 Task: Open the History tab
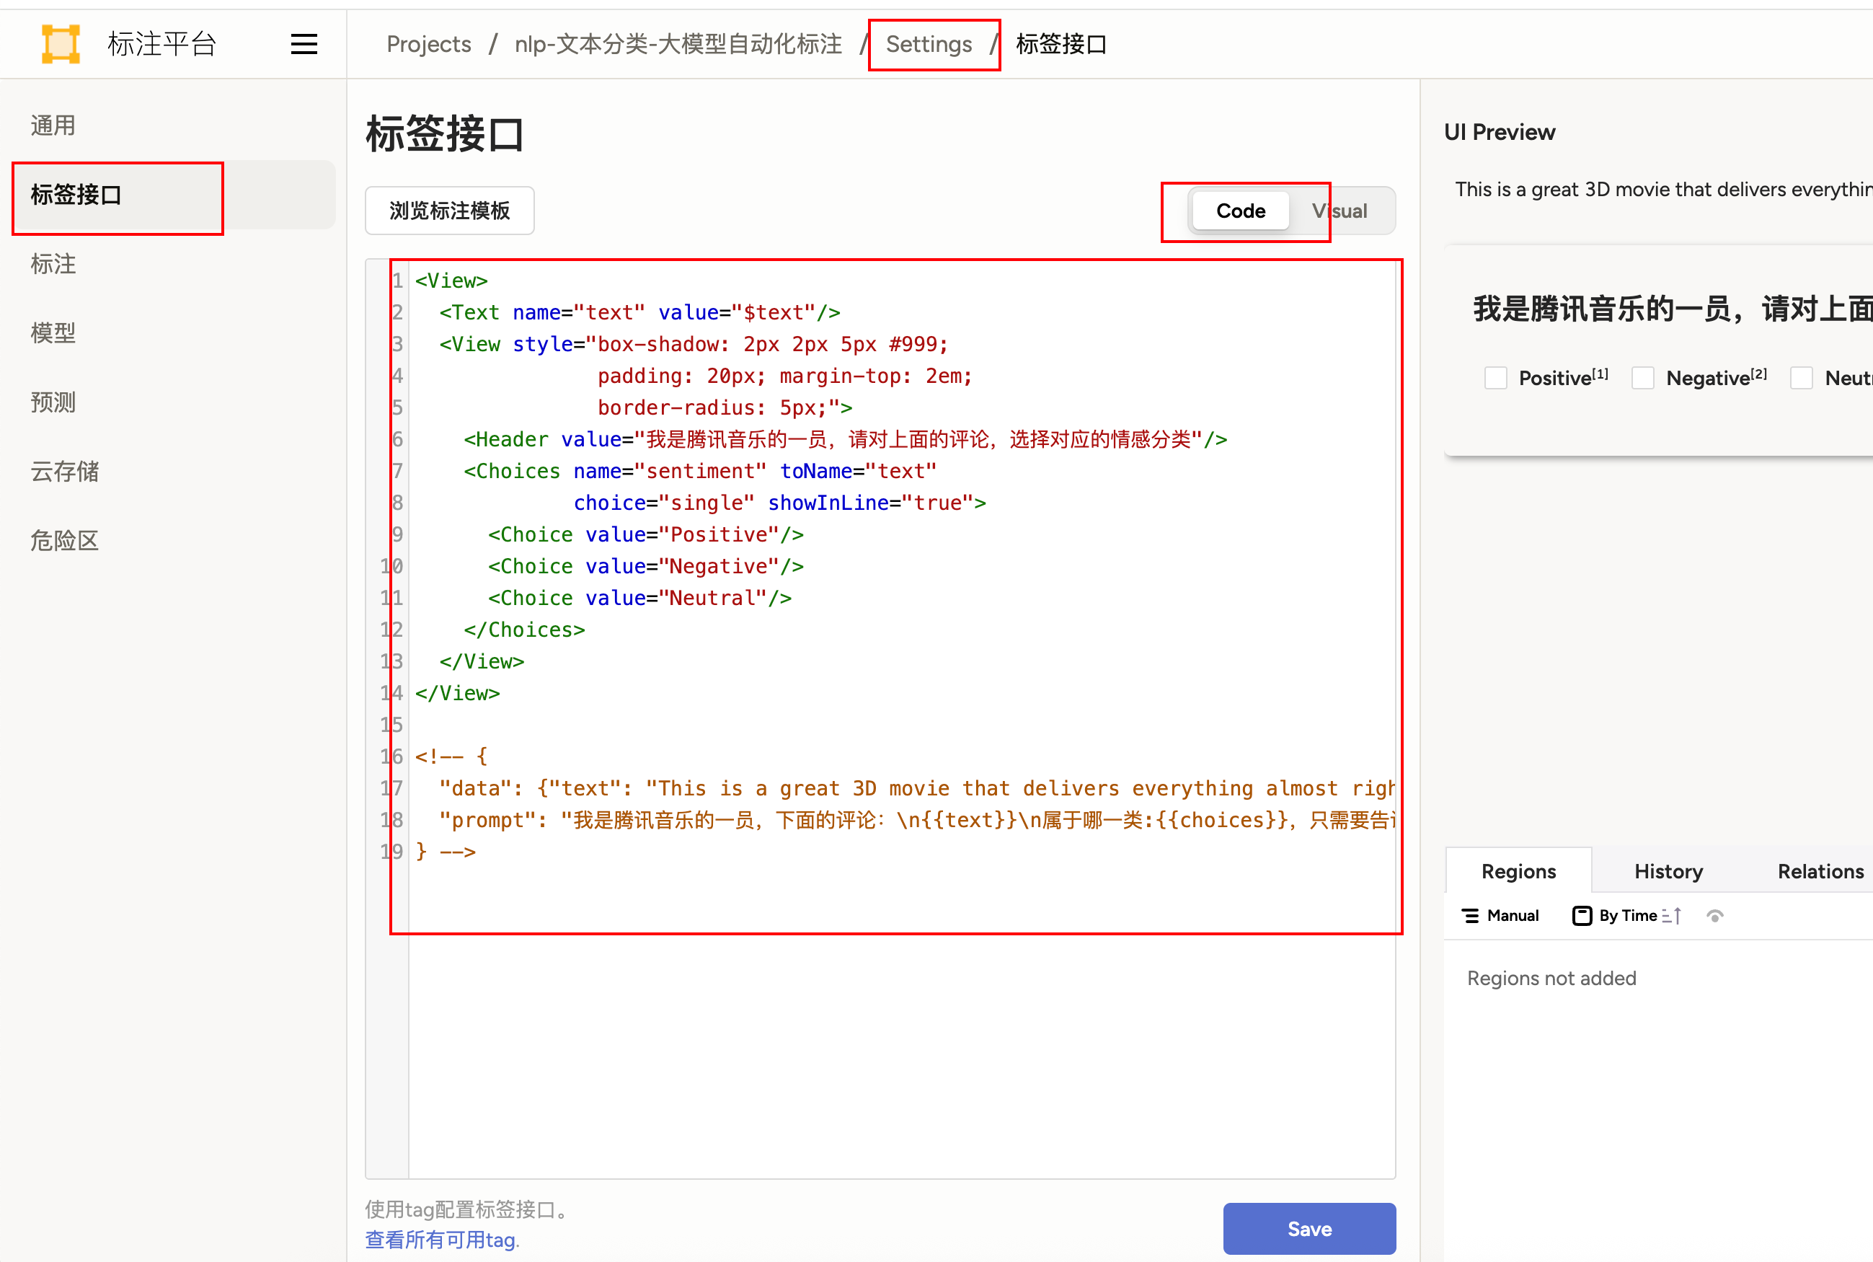[1669, 871]
